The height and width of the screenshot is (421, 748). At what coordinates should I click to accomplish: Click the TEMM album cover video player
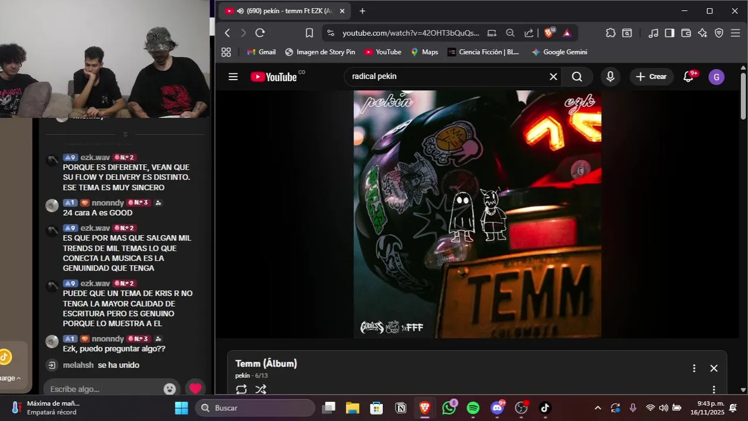477,214
